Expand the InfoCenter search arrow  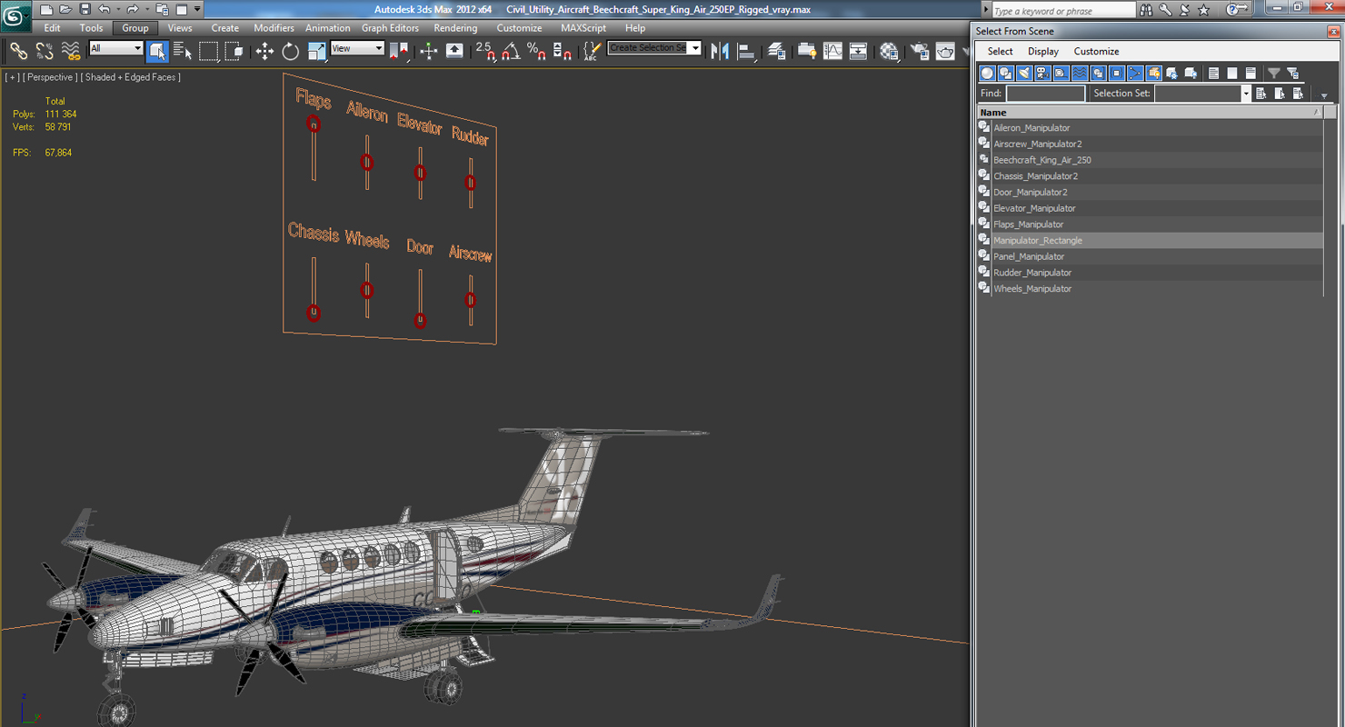coord(986,10)
